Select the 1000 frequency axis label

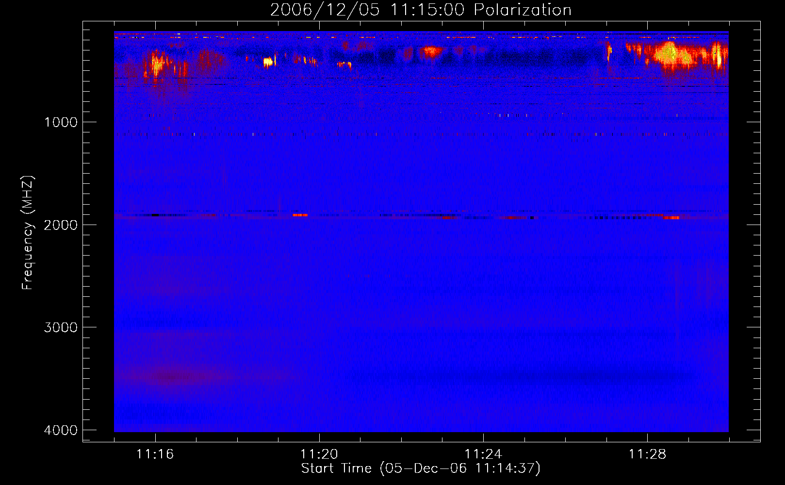[61, 122]
